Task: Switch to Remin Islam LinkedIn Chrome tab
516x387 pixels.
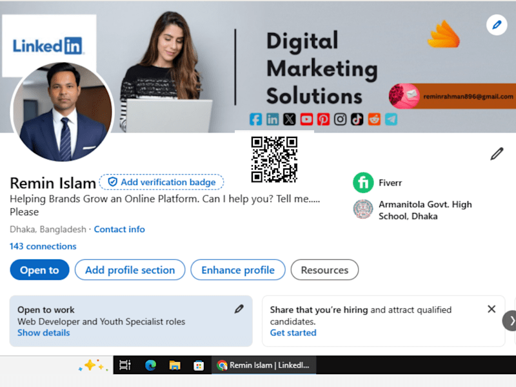Action: click(x=263, y=365)
